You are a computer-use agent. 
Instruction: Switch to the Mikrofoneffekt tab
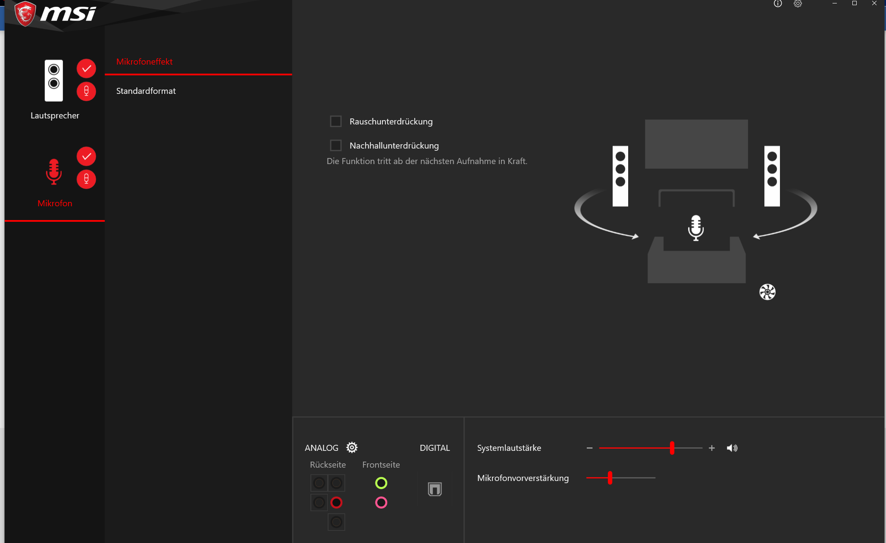144,62
